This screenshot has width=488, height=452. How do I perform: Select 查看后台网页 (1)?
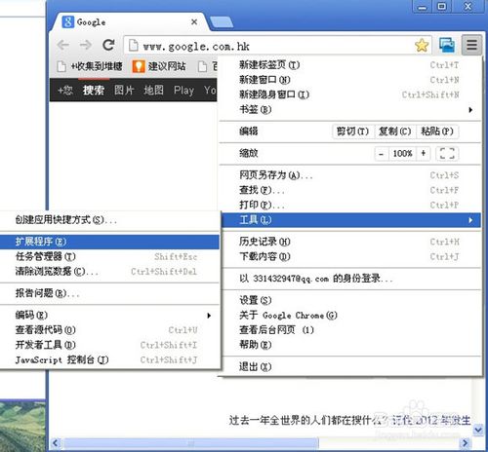[351, 330]
